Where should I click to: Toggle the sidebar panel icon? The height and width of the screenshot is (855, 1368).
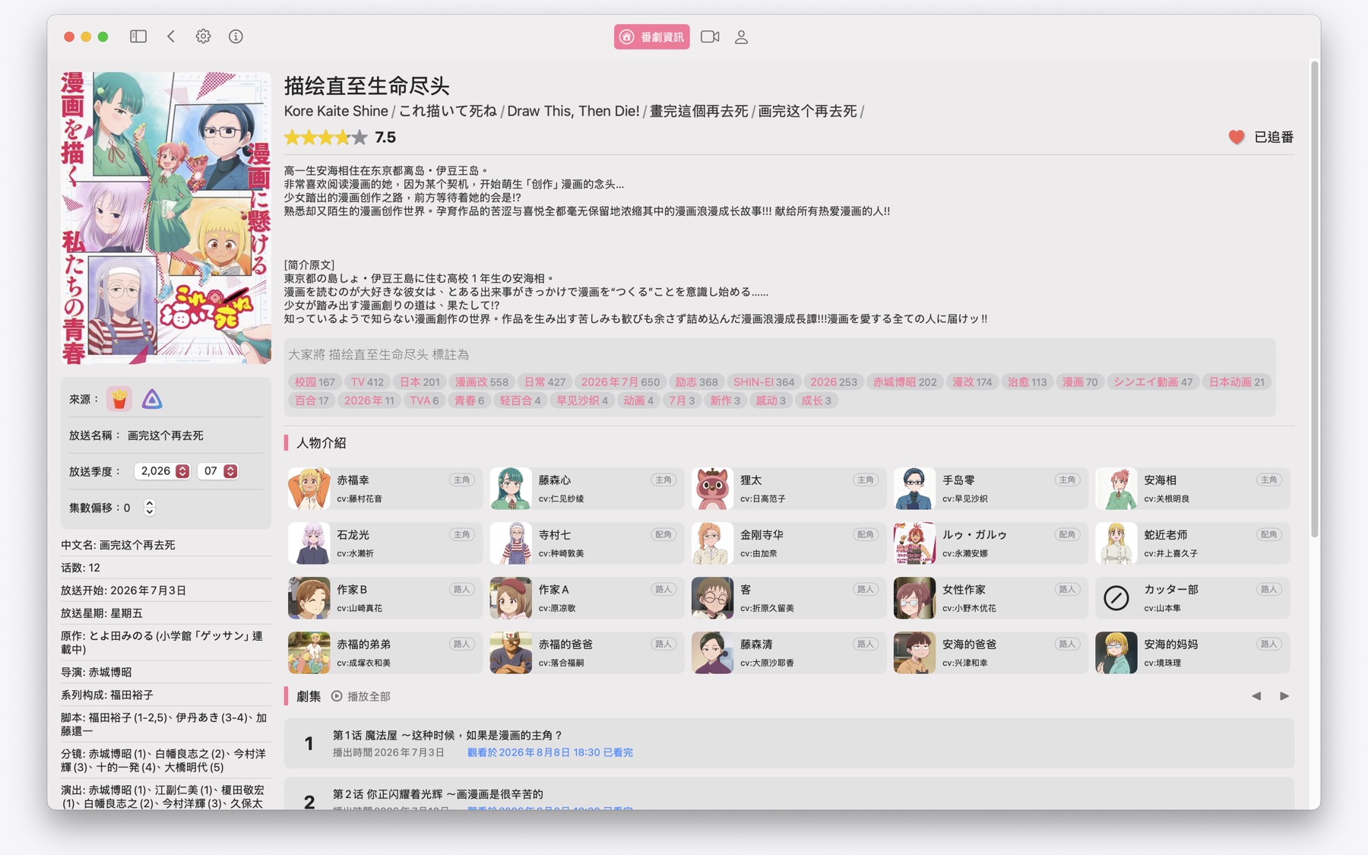pyautogui.click(x=138, y=36)
